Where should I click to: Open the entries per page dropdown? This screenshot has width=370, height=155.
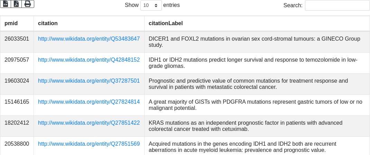(x=151, y=6)
